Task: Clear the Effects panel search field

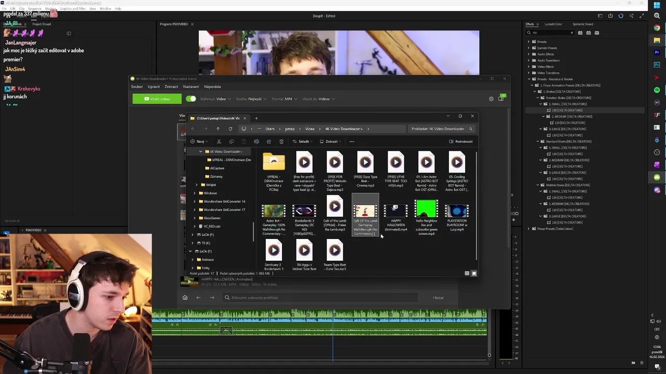Action: 572,33
